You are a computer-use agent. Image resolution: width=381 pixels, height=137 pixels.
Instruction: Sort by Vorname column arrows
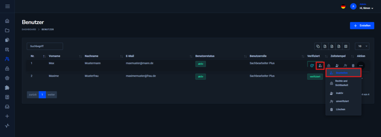(x=80, y=56)
